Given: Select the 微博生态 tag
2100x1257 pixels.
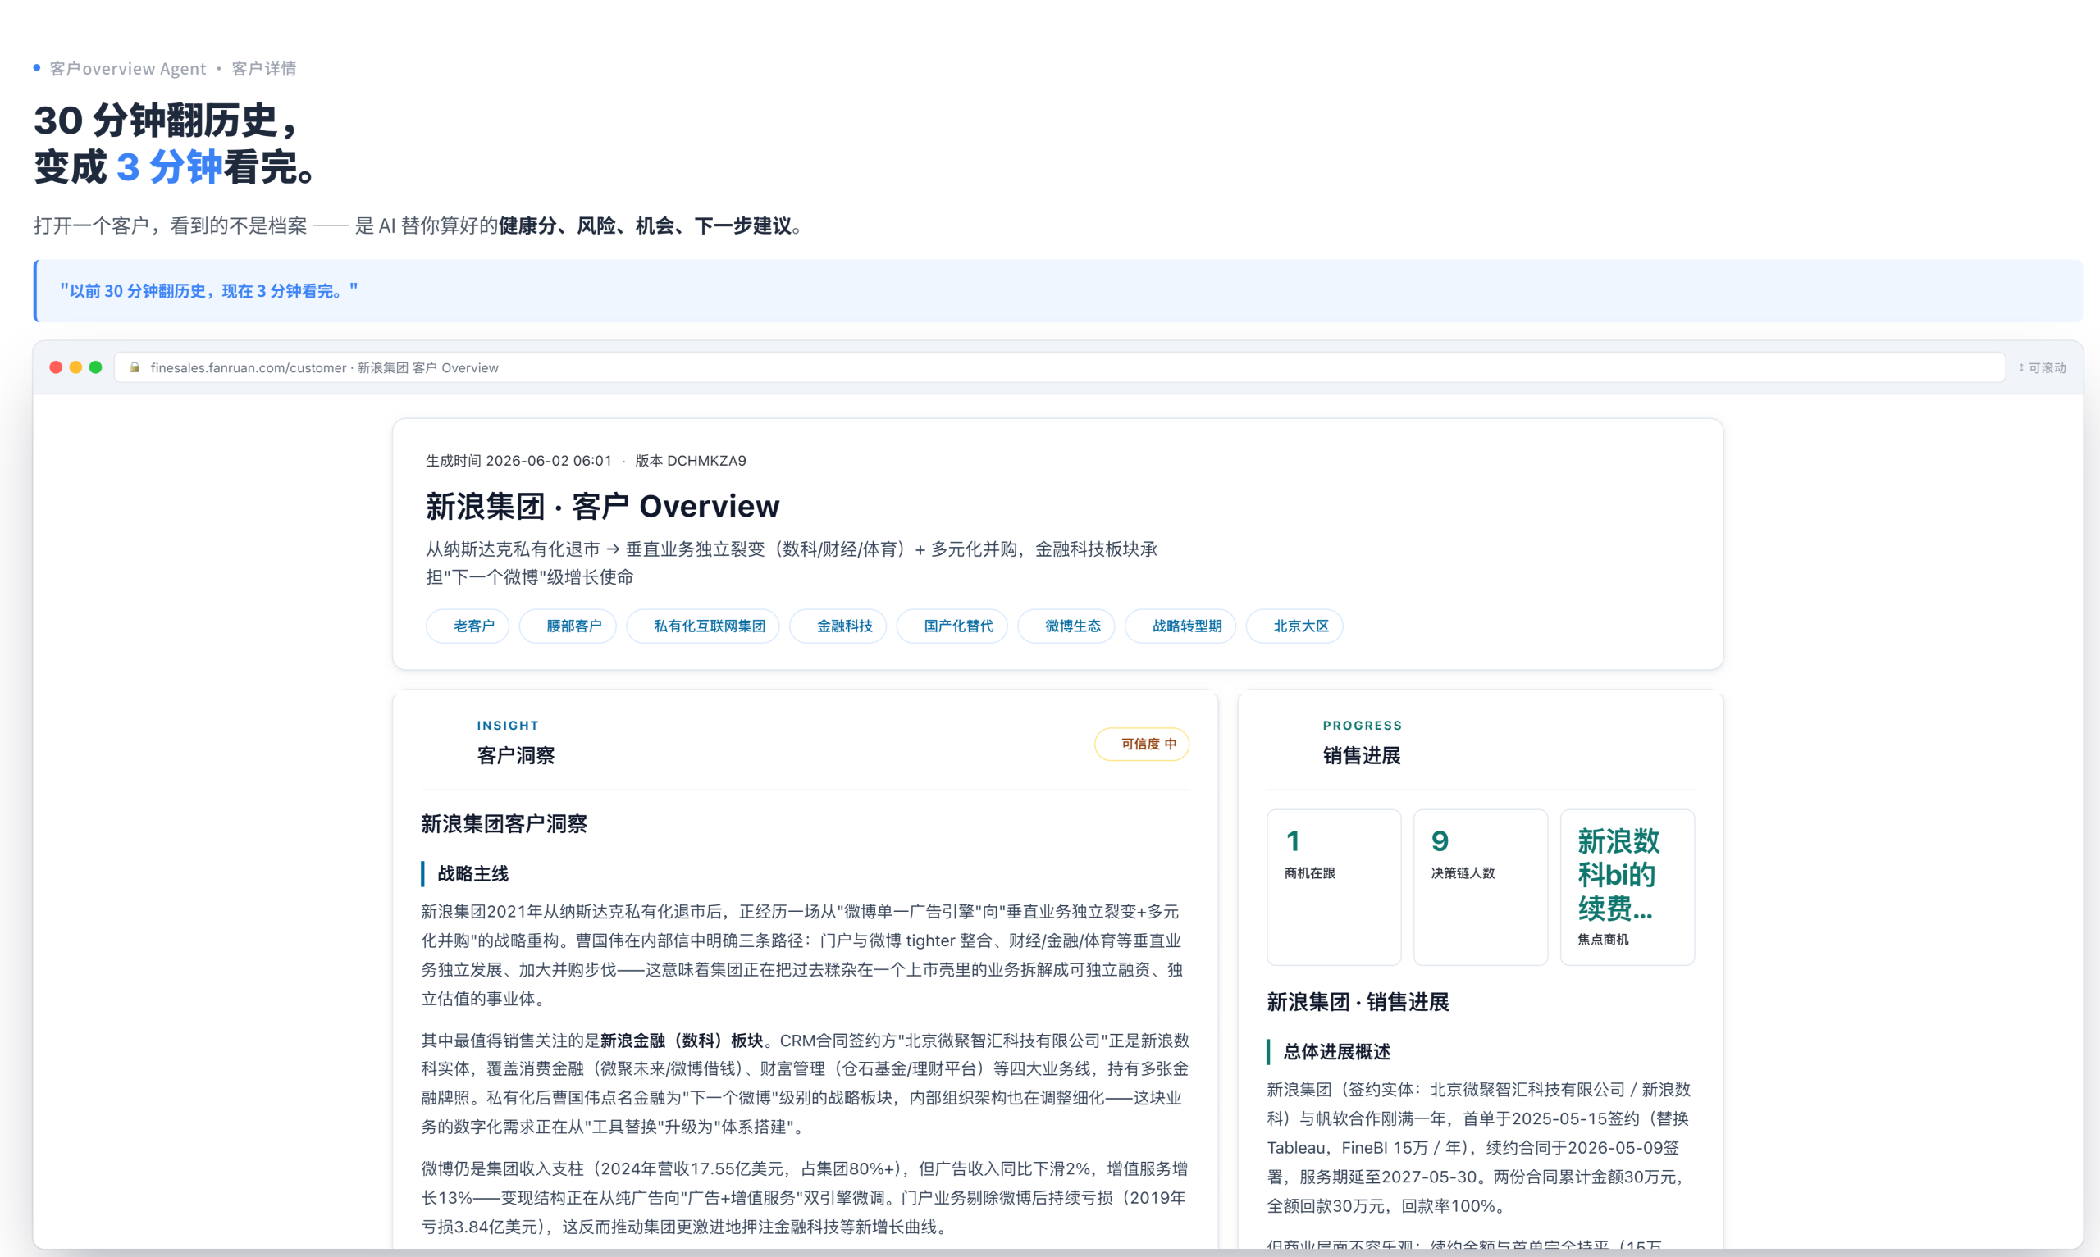Looking at the screenshot, I should [1066, 626].
